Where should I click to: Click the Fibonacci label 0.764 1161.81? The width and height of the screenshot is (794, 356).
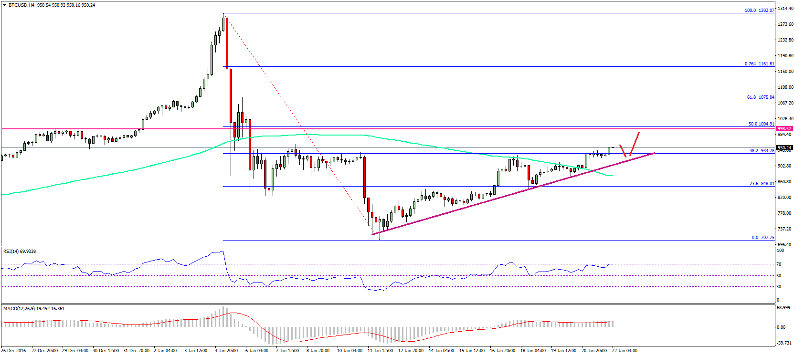(760, 63)
